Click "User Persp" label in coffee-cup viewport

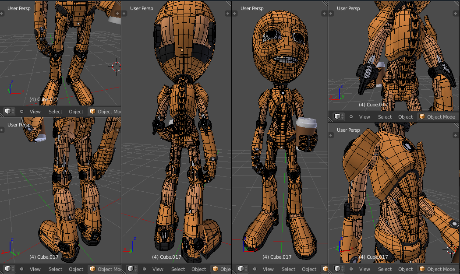point(252,8)
